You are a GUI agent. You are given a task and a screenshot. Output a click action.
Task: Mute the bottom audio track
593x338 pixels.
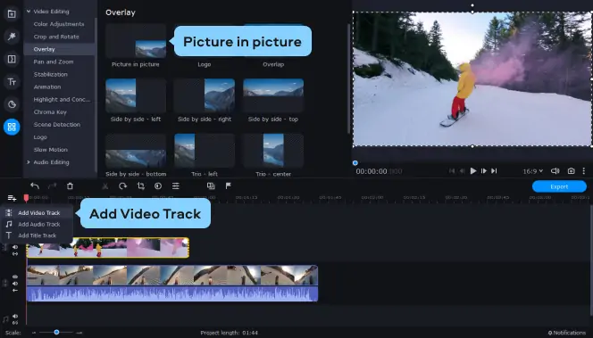(15, 316)
